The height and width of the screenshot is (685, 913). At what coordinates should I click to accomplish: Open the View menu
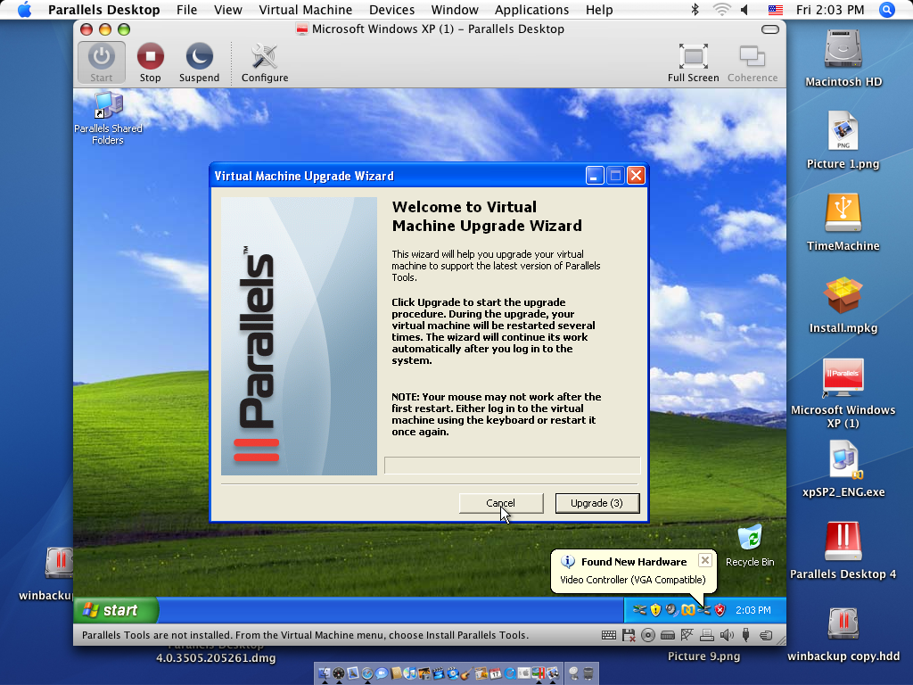(227, 10)
